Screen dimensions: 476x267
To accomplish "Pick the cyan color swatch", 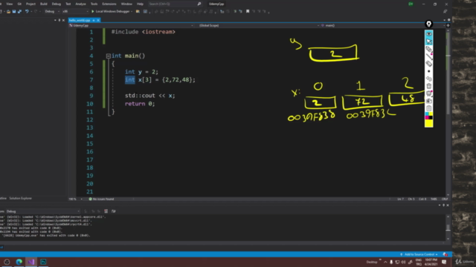I will (x=427, y=114).
